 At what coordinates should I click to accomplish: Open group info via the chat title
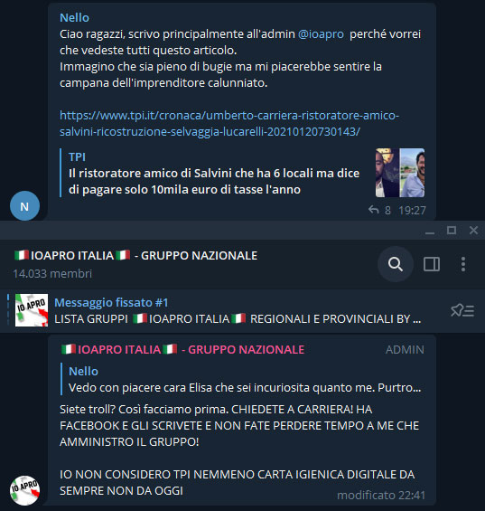click(135, 255)
